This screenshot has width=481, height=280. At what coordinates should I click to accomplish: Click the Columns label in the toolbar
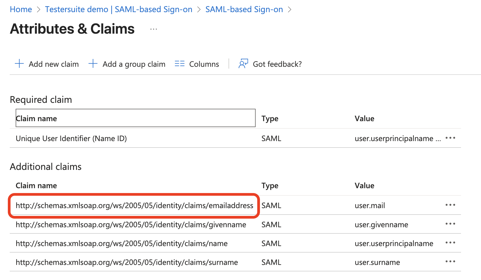[x=204, y=64]
